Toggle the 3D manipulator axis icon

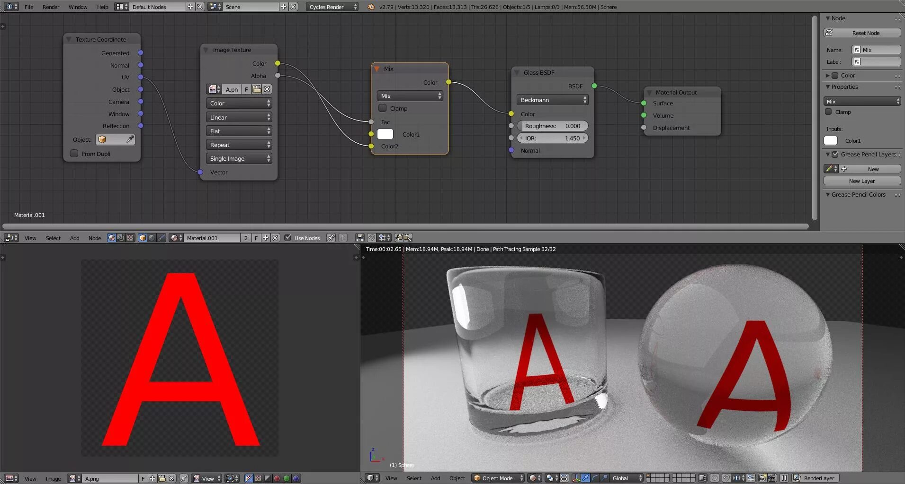click(576, 478)
